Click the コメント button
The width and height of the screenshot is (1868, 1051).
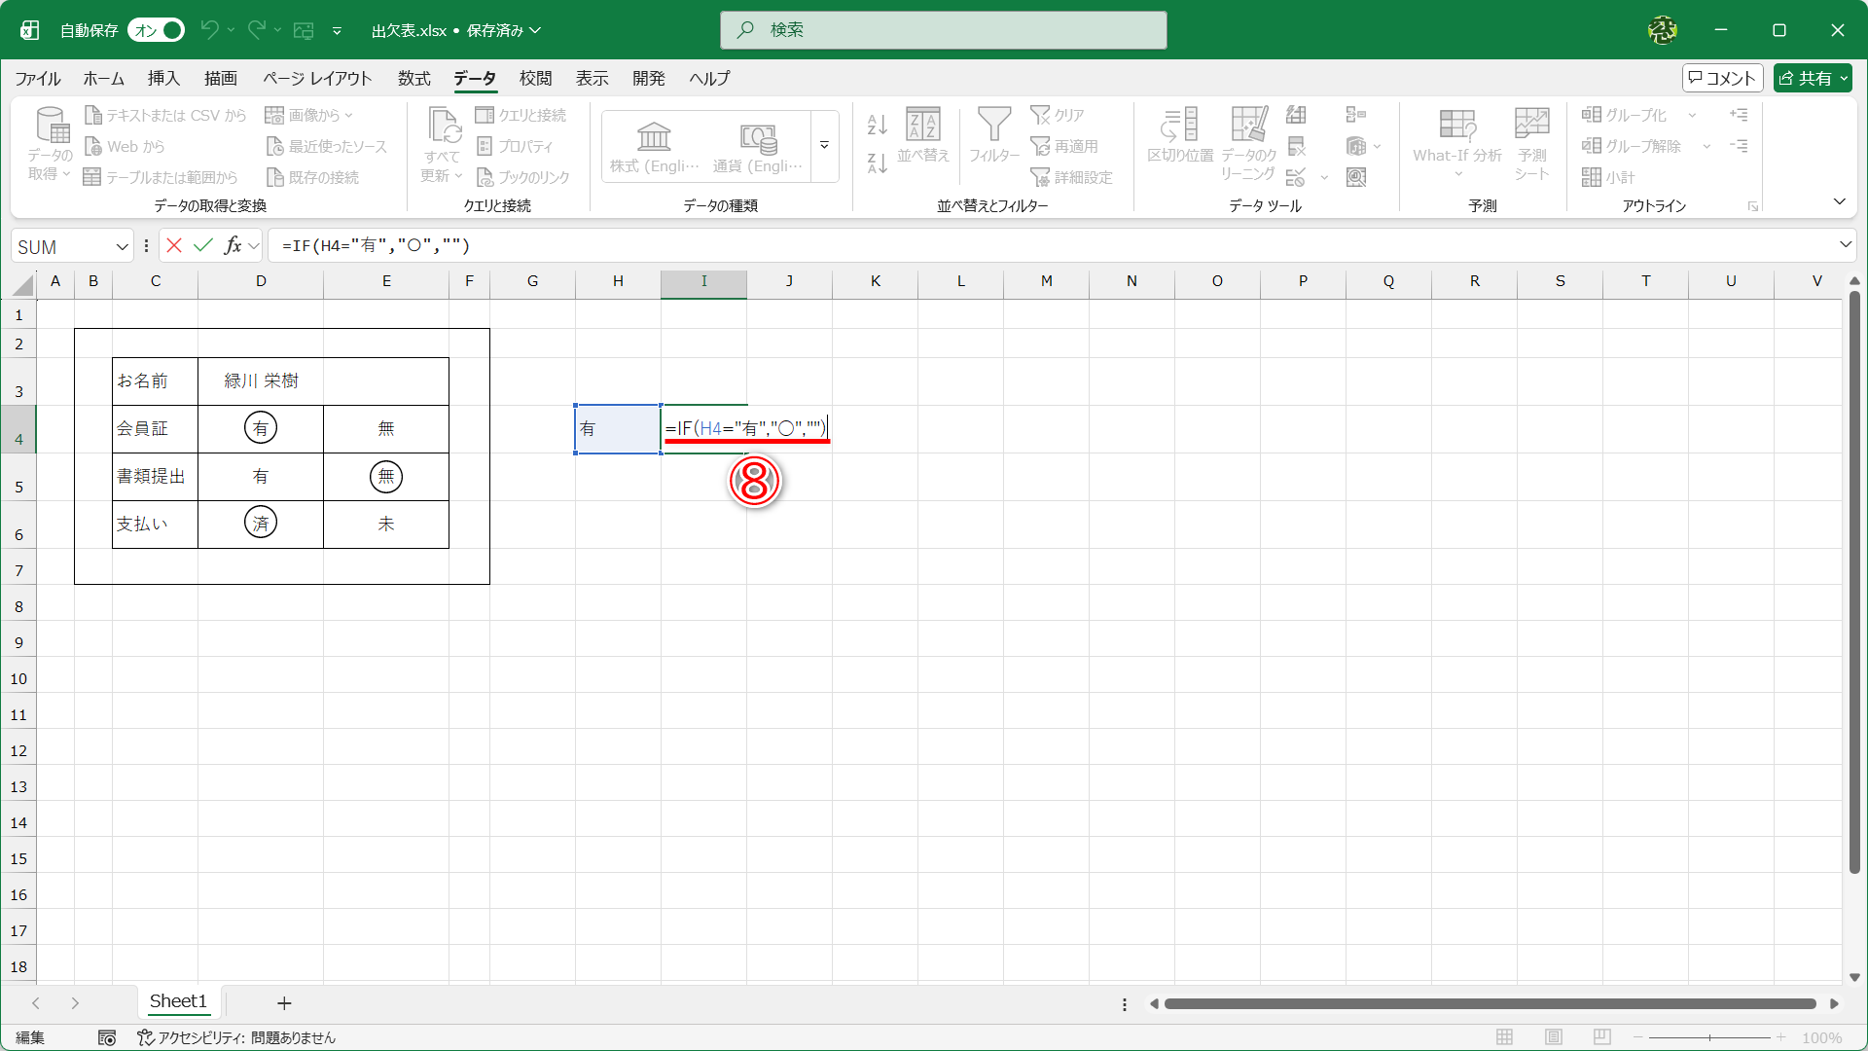1722,78
